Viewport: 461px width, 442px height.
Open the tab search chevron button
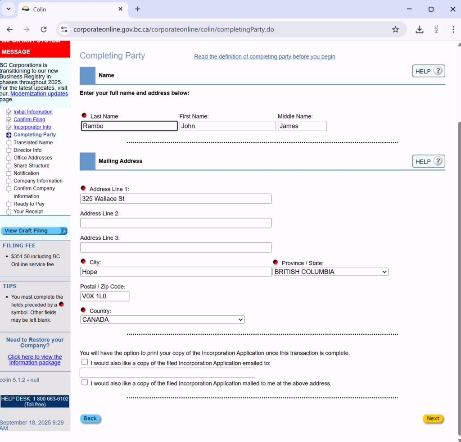pyautogui.click(x=8, y=9)
